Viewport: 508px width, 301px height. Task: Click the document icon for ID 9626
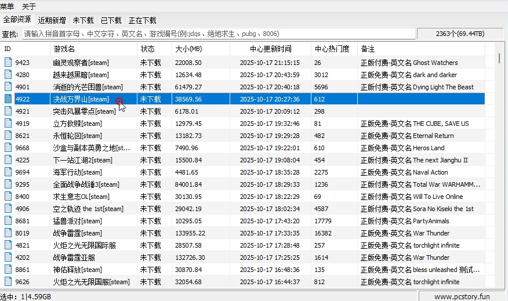(x=8, y=282)
